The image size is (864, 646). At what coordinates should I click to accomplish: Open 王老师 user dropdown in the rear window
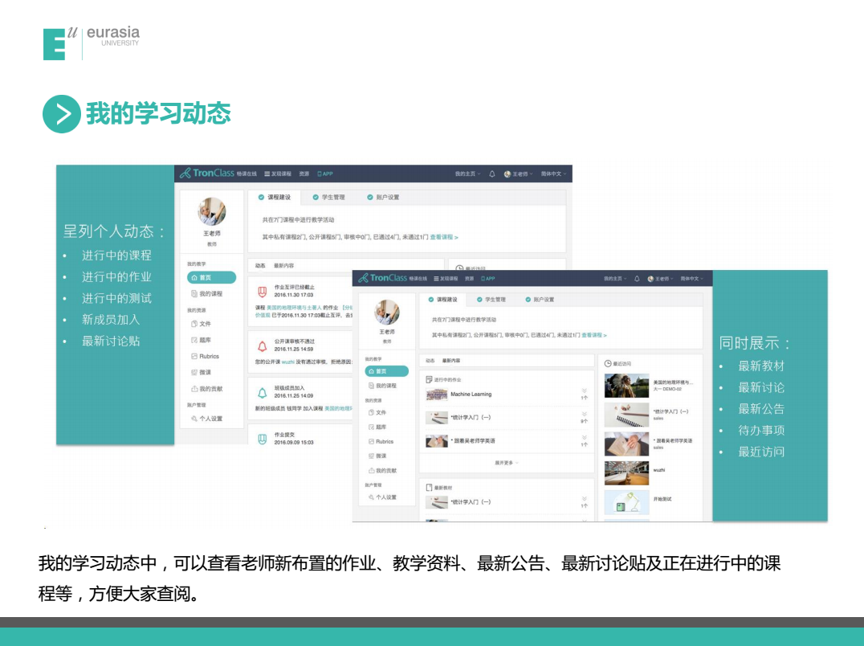(x=519, y=174)
